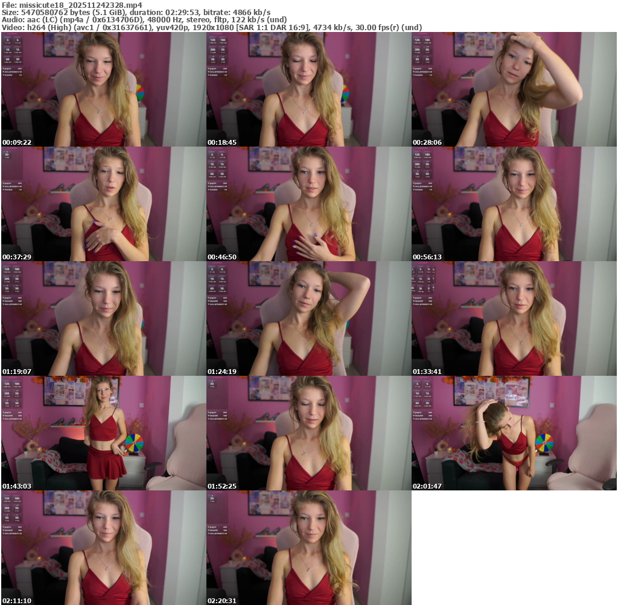The height and width of the screenshot is (605, 618).
Task: Open the thumbnail stamped 01:43:03
Action: pos(104,433)
